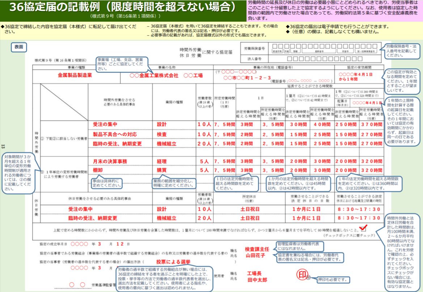
Task: Select the 表面 label box
Action: pos(19,47)
